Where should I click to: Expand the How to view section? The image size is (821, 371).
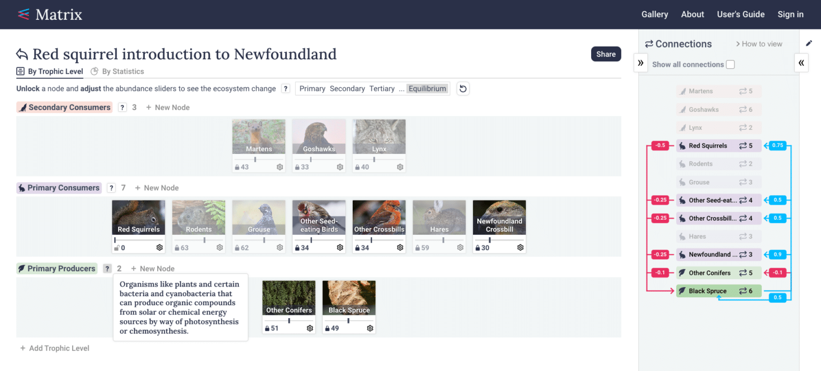coord(759,44)
